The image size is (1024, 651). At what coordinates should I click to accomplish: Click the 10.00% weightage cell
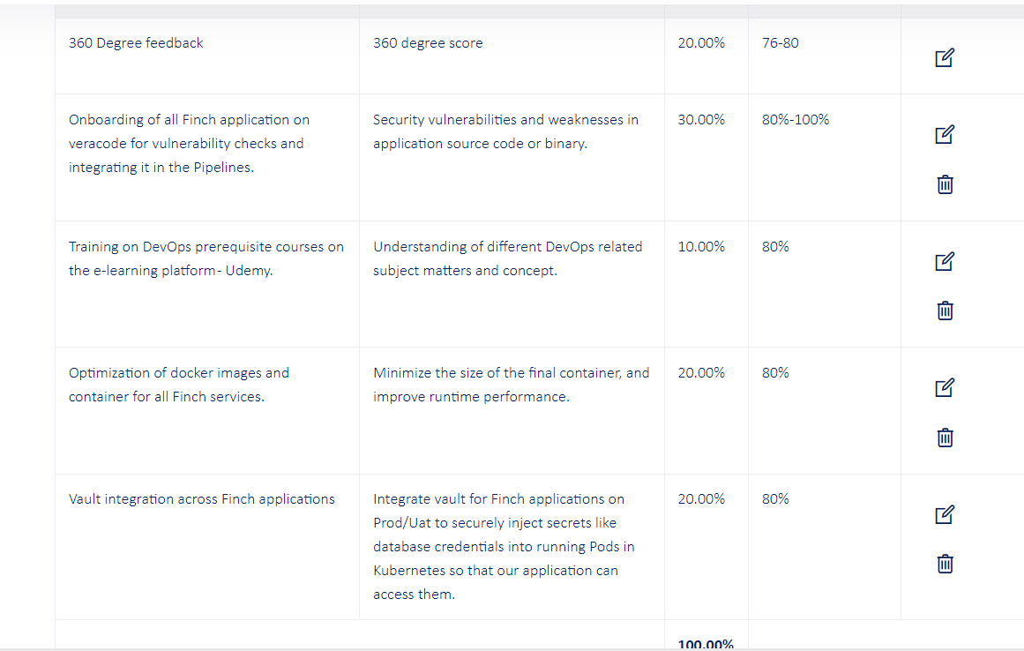[x=701, y=247]
